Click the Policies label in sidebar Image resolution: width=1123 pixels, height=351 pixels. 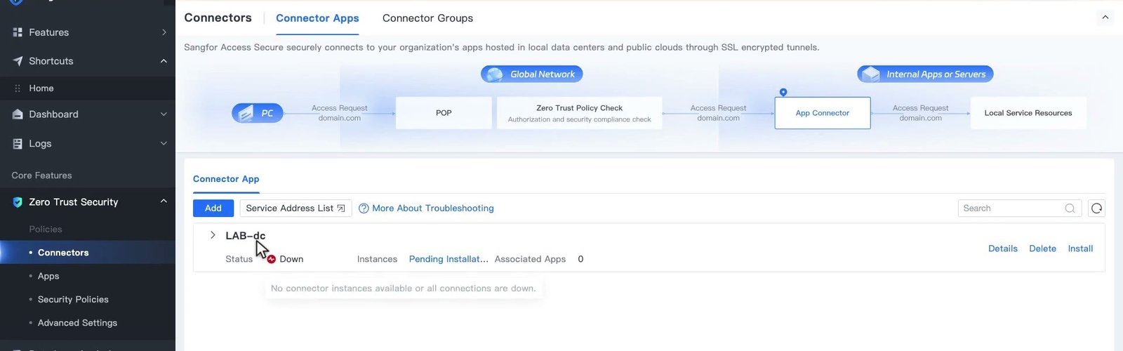(46, 230)
